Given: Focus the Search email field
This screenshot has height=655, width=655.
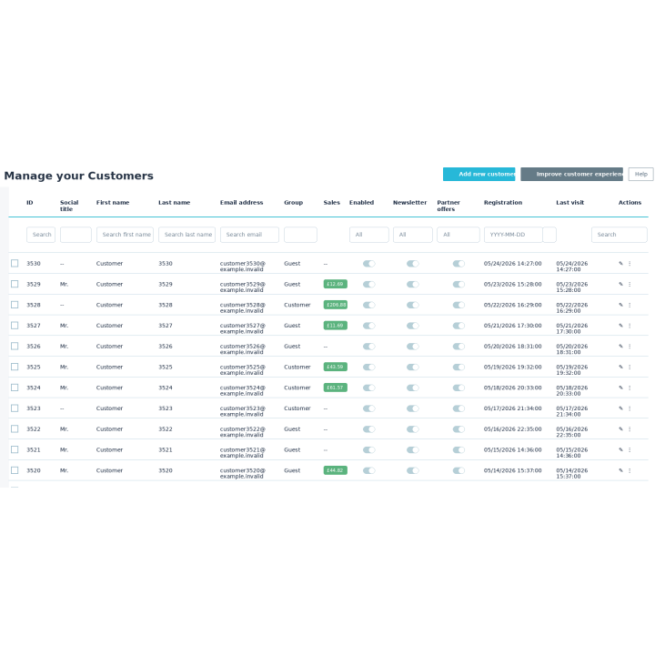Looking at the screenshot, I should [x=249, y=235].
